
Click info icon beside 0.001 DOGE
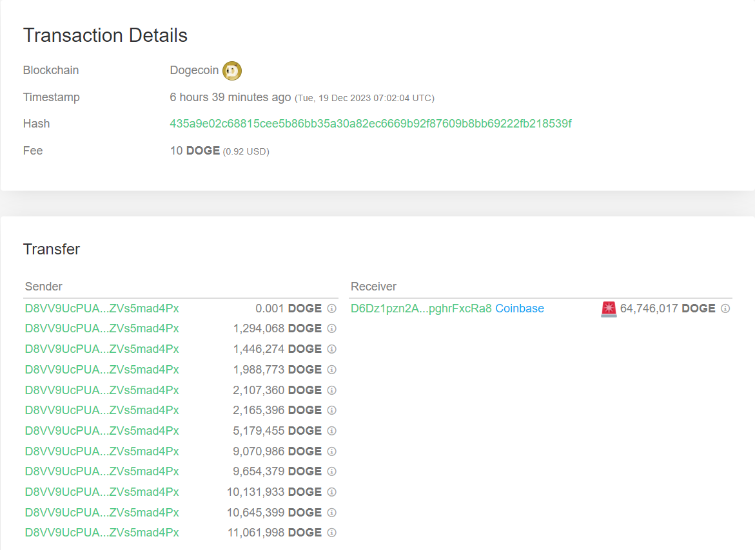[x=332, y=308]
